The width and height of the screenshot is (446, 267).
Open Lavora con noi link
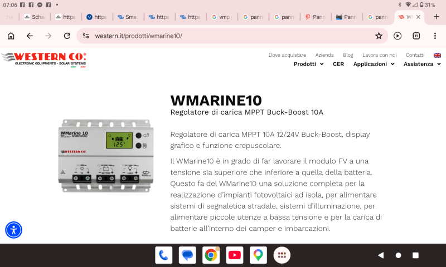point(380,55)
